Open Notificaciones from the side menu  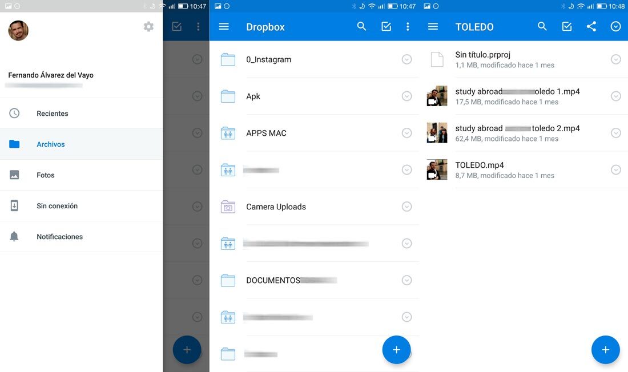coord(59,237)
